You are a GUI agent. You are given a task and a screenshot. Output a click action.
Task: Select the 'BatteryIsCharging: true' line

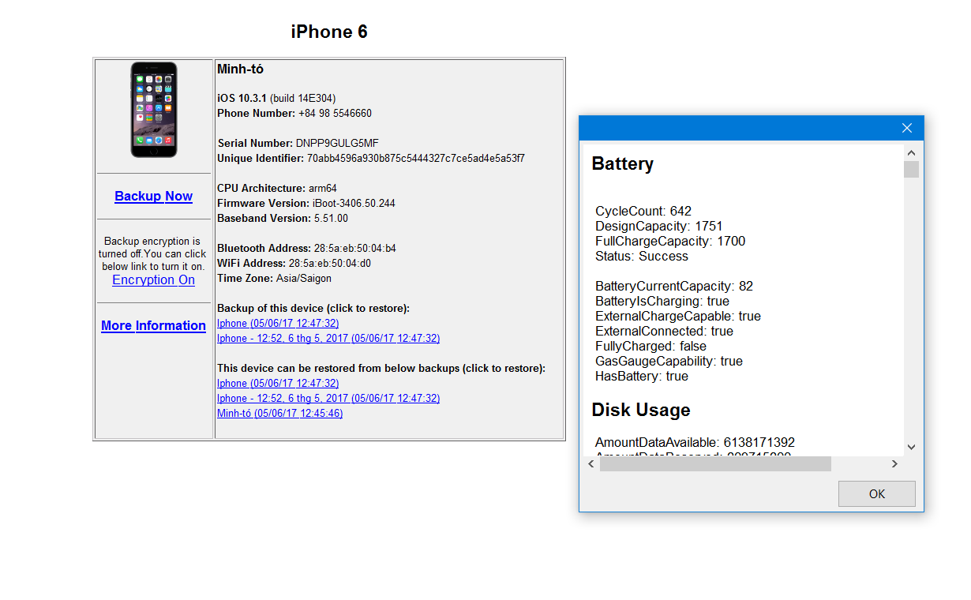[662, 301]
